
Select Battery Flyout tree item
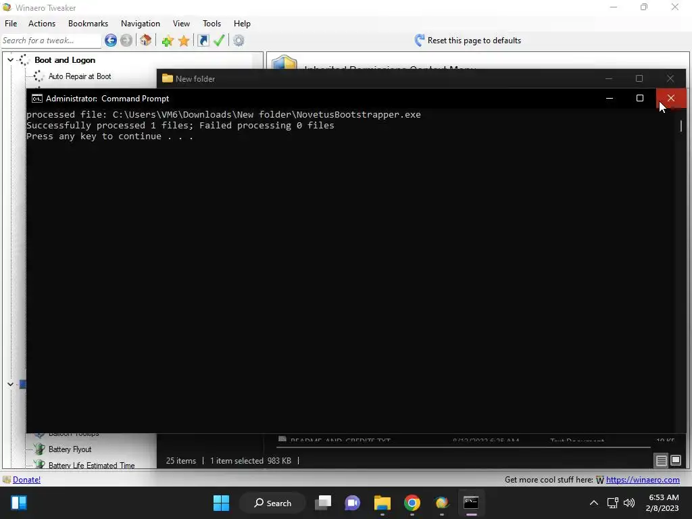coord(70,449)
